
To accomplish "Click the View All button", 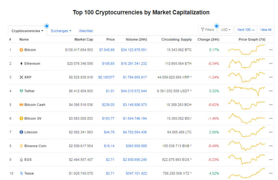I will [265, 30].
